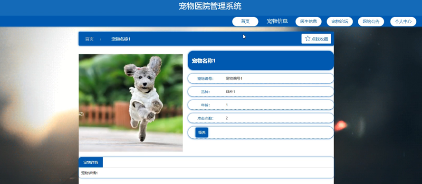Open the 首页 navigation menu item

[245, 22]
